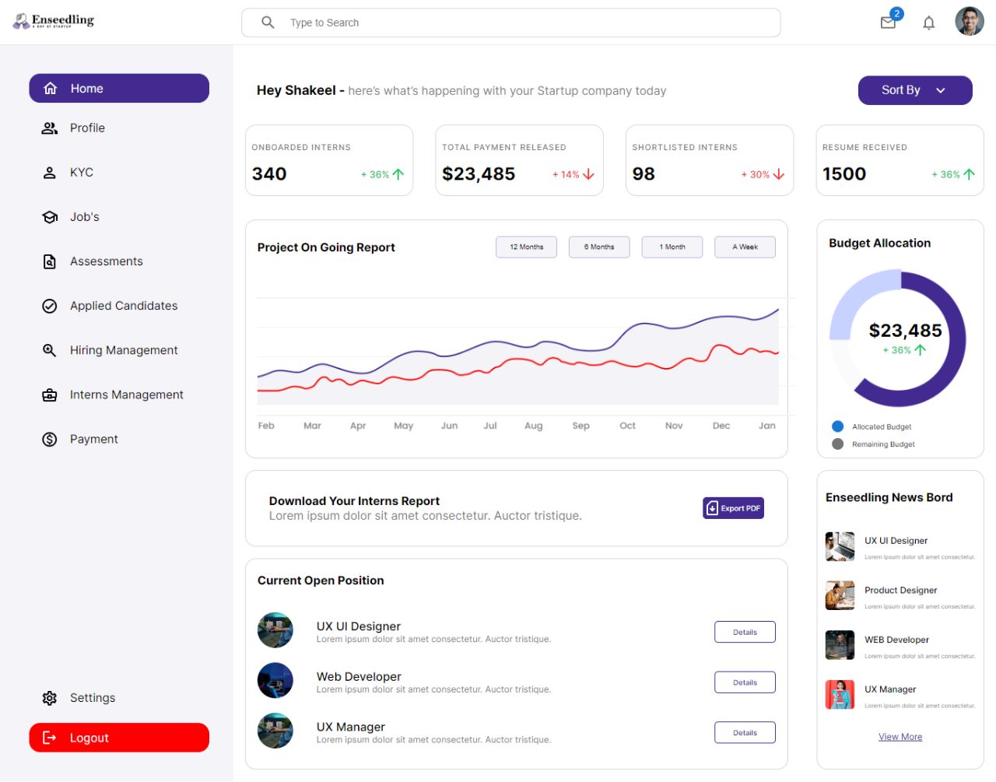
Task: Open the View More link
Action: [900, 737]
